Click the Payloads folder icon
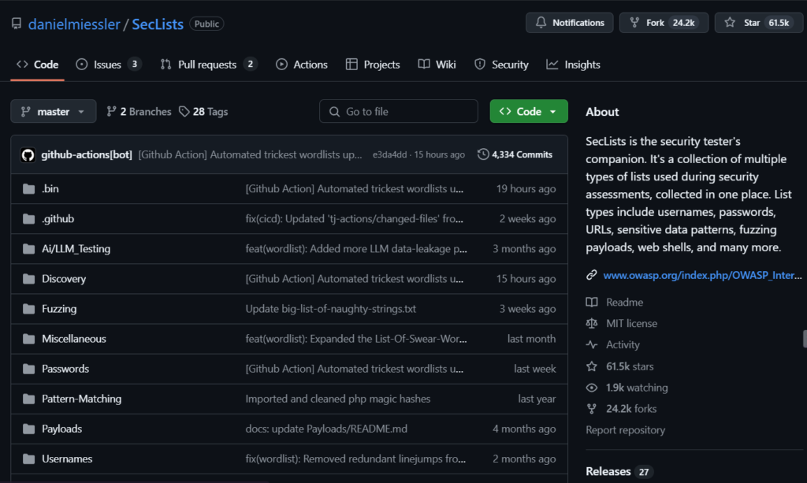Image resolution: width=807 pixels, height=483 pixels. pyautogui.click(x=29, y=429)
